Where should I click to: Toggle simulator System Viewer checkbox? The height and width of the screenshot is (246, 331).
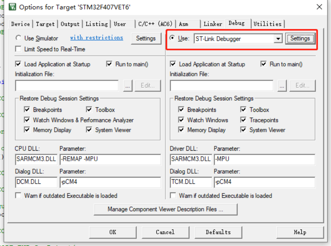coord(89,130)
